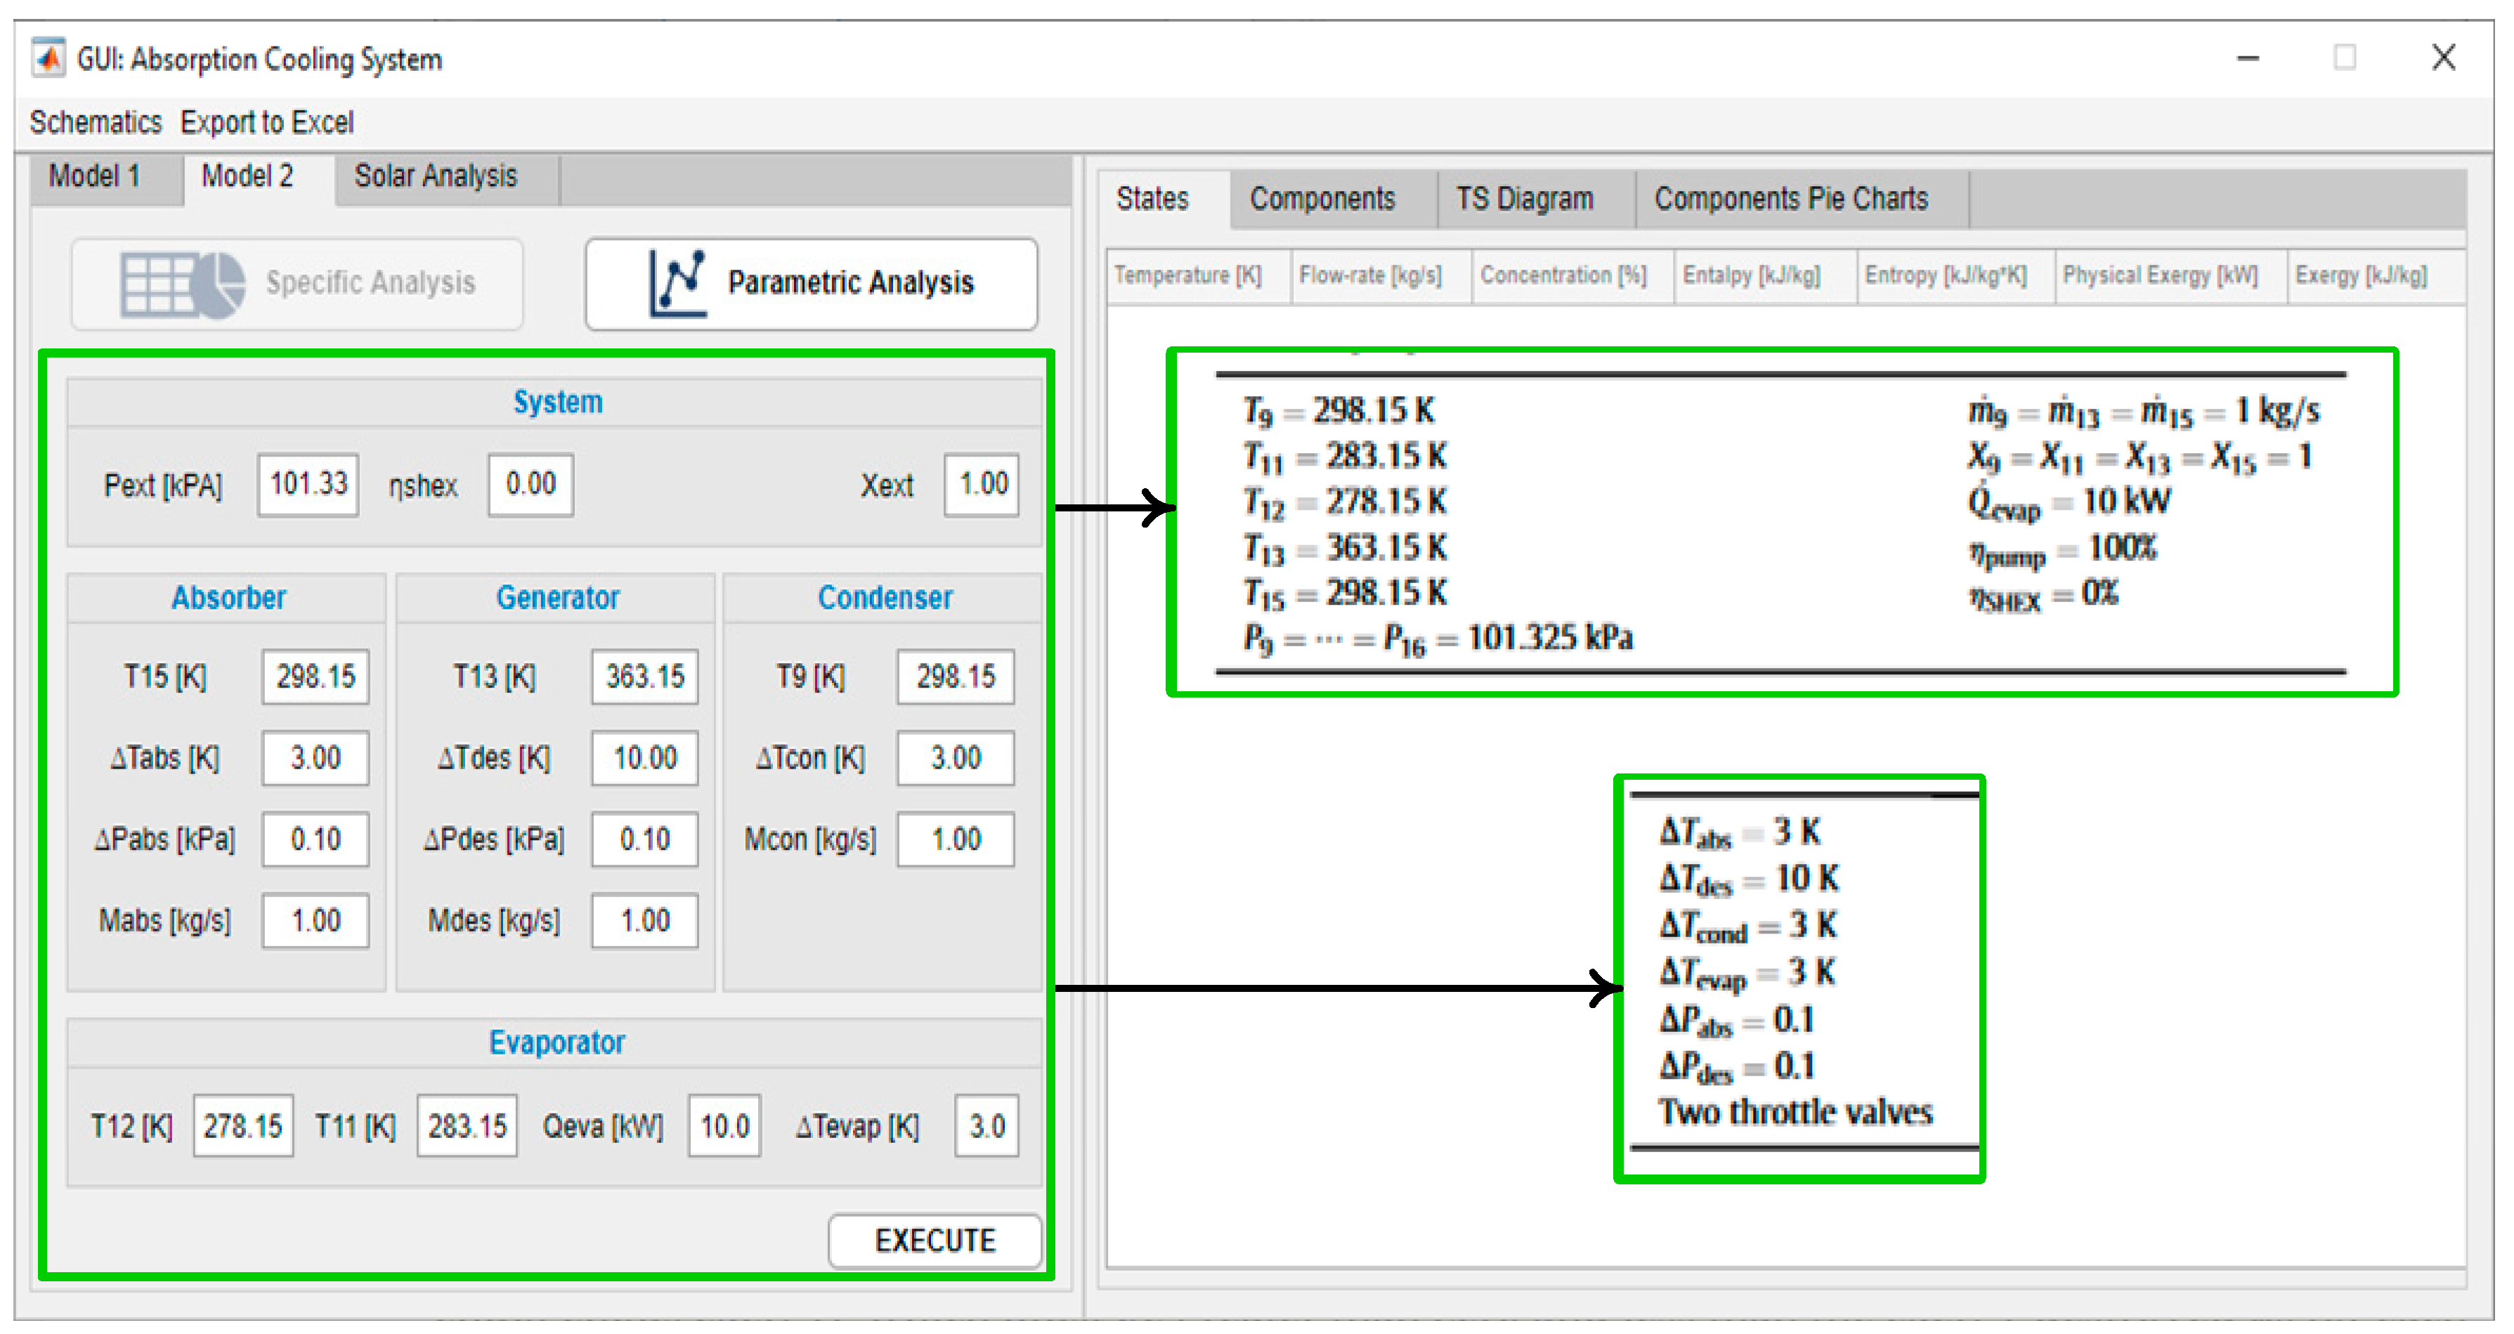The width and height of the screenshot is (2514, 1334).
Task: Click the ηshex value field
Action: click(530, 484)
